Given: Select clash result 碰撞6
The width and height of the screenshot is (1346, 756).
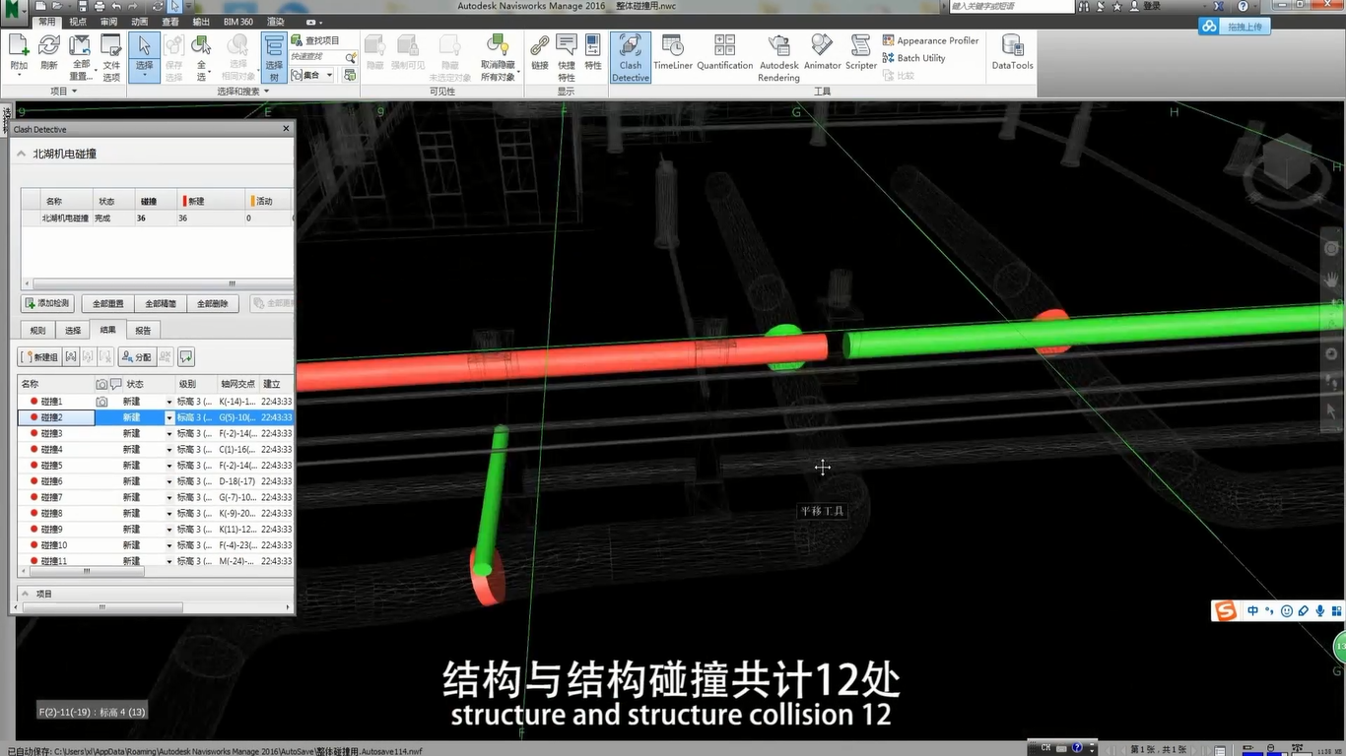Looking at the screenshot, I should click(156, 481).
